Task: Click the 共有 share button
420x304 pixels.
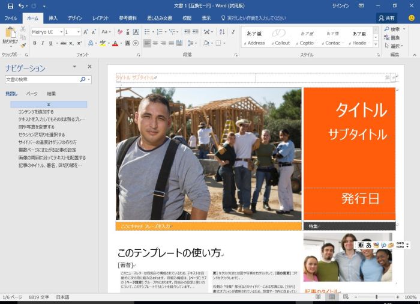Action: coord(386,18)
